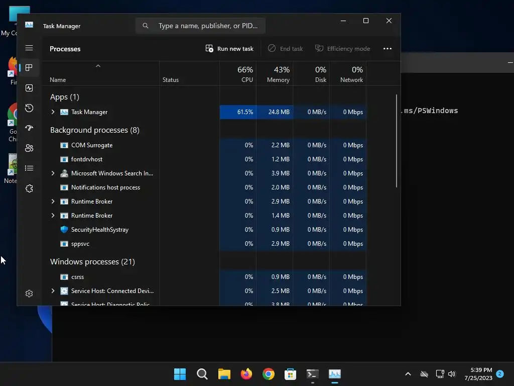Open the Windows Start menu

[180, 374]
